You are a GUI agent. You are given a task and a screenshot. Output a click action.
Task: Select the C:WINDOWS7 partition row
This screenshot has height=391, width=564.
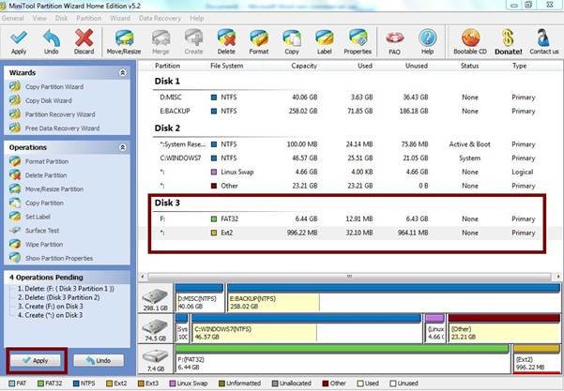(x=346, y=158)
